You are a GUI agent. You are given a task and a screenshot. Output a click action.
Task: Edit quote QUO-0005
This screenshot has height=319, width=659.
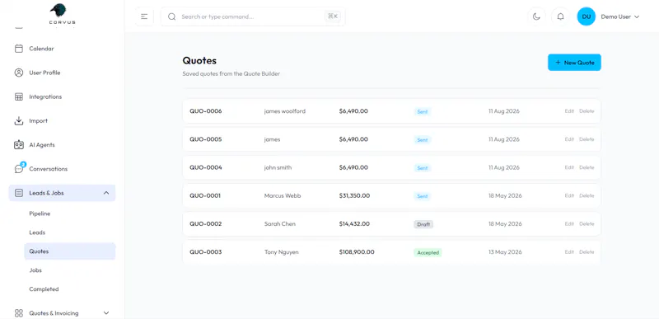(569, 139)
